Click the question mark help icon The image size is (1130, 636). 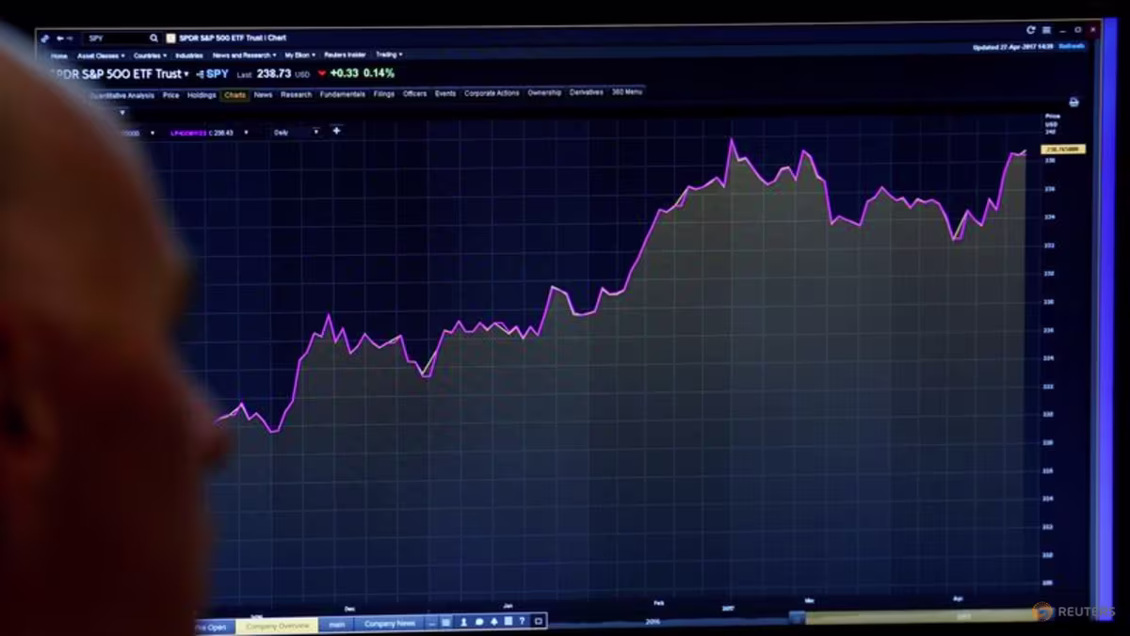[523, 622]
